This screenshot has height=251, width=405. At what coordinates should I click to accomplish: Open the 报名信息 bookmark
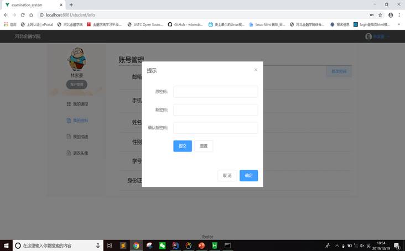340,24
